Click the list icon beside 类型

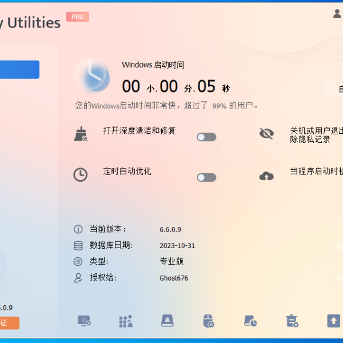[x=78, y=261]
